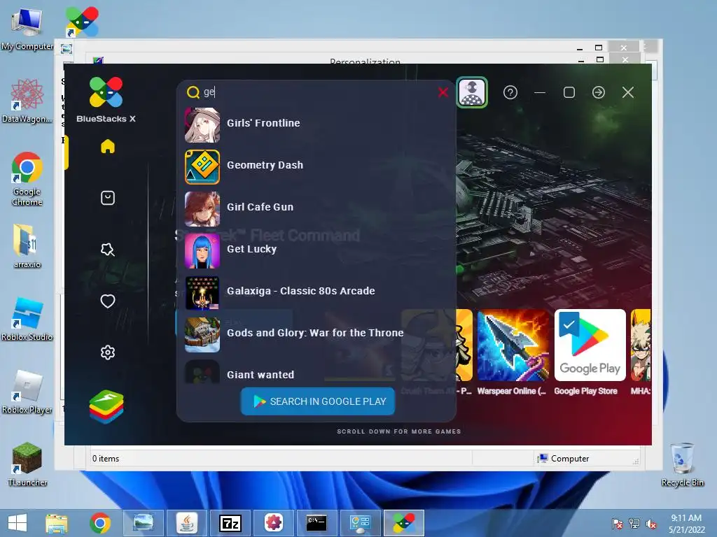Select Girls' Frontline search result

316,124
